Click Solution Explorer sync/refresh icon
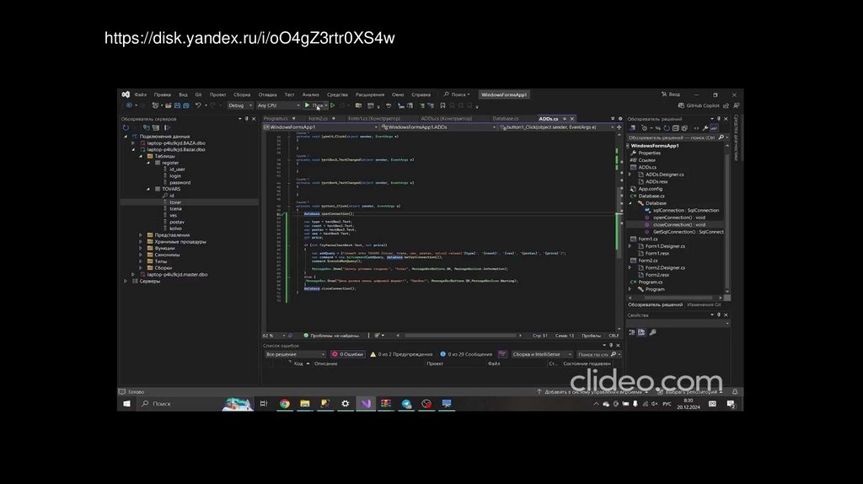 [x=667, y=128]
